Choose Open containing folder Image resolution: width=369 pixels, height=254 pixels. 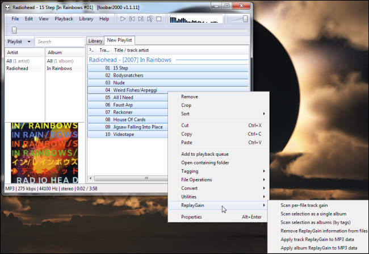pyautogui.click(x=218, y=163)
